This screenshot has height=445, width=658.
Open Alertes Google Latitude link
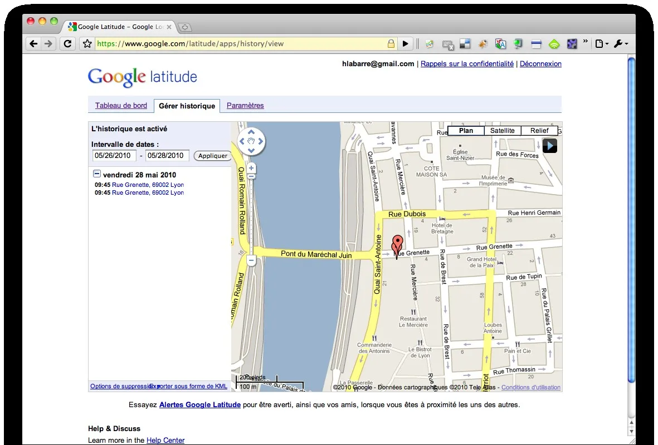point(200,405)
